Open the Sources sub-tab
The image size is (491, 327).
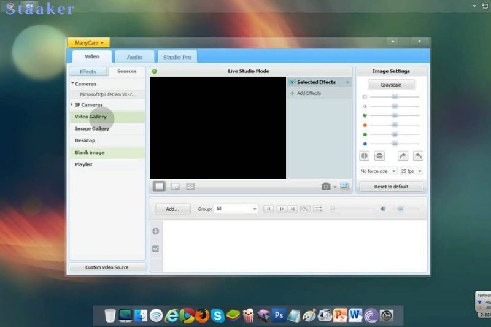pos(127,71)
